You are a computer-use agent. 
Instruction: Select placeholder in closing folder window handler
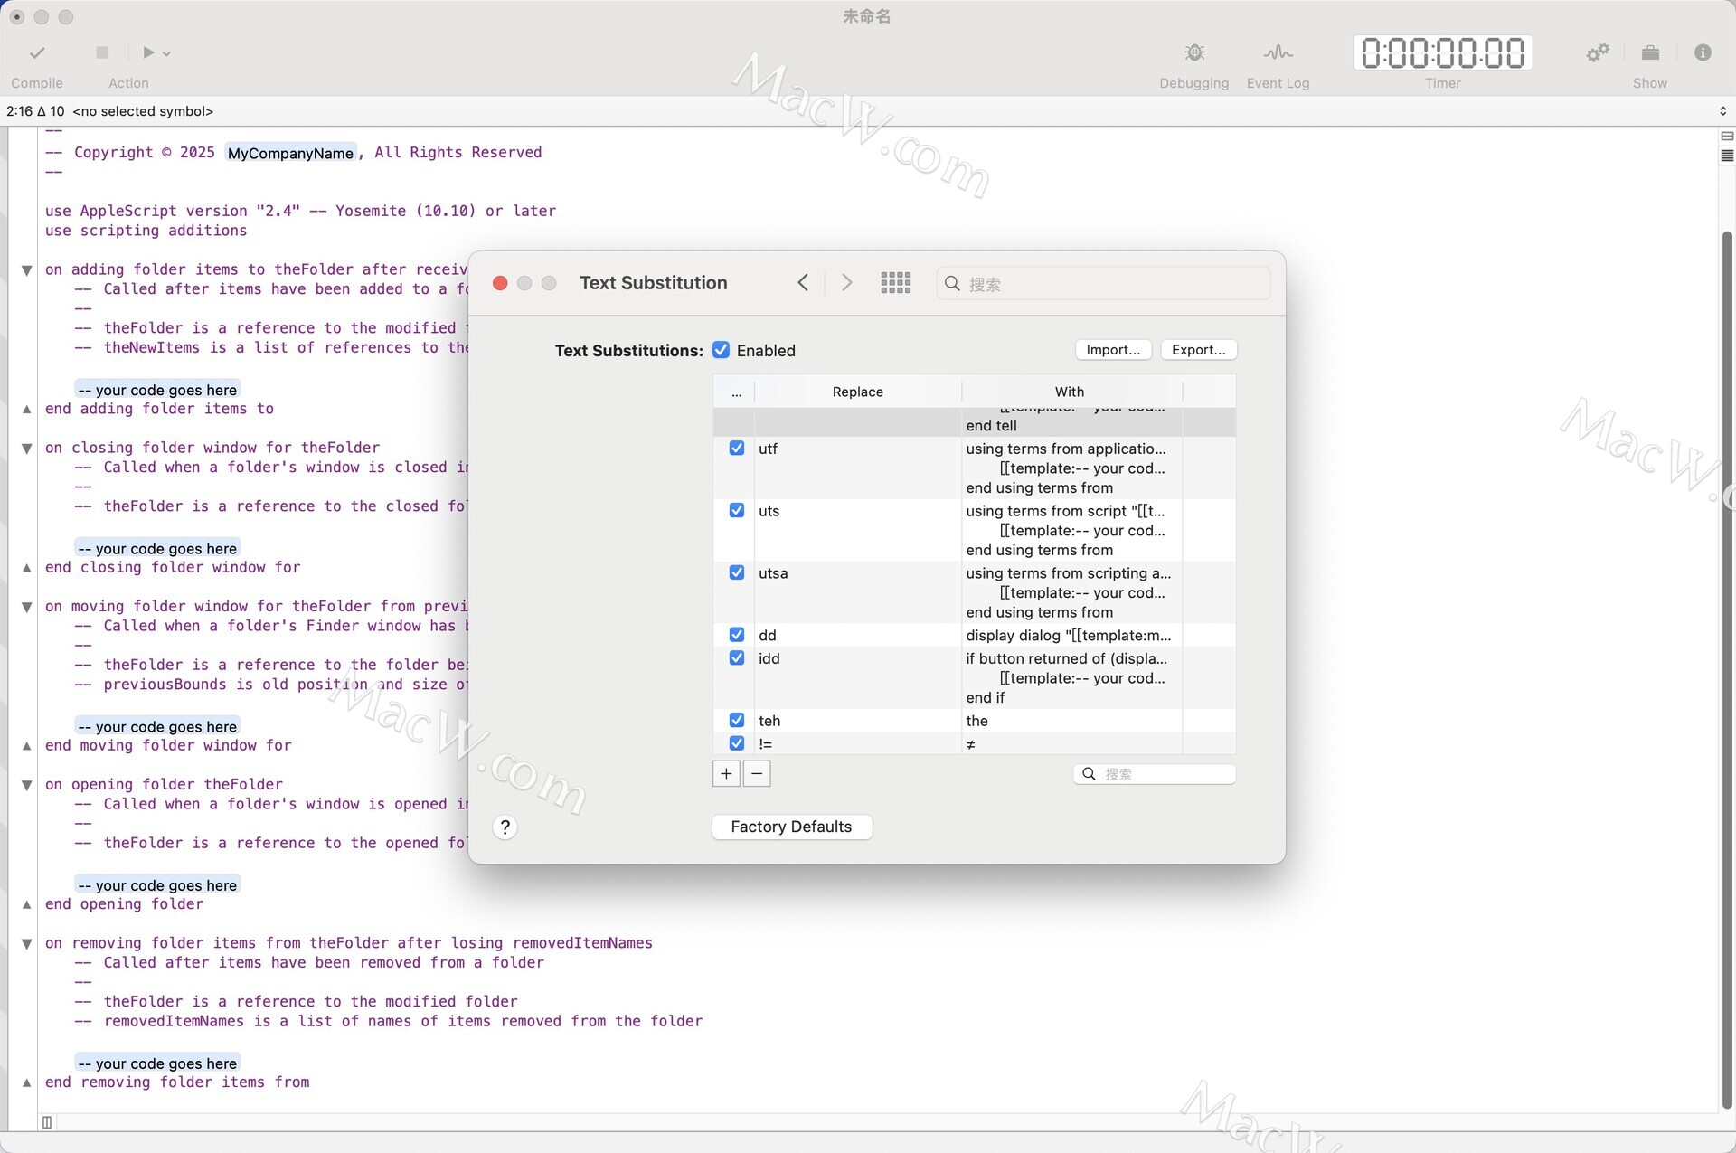coord(157,549)
